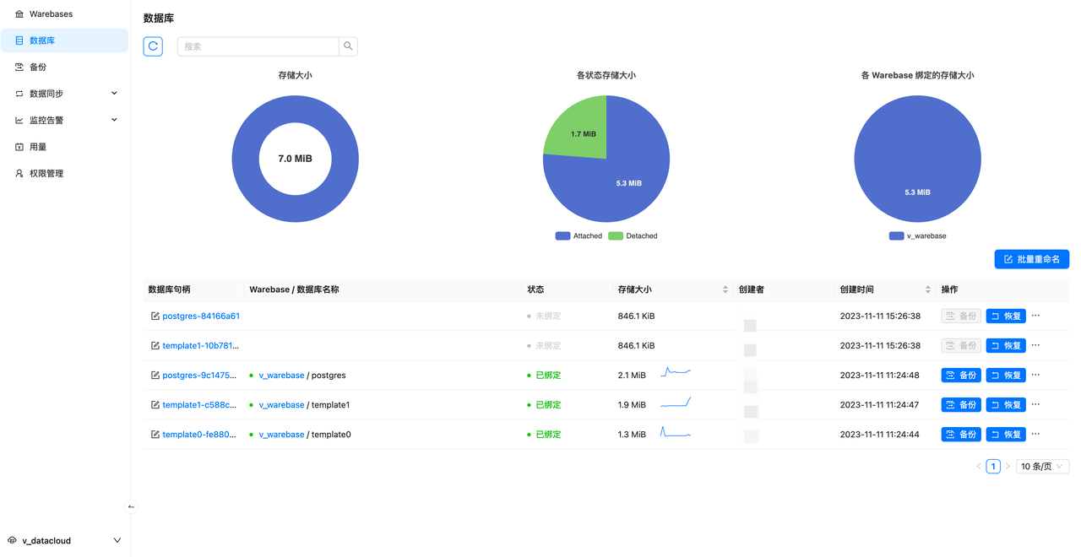This screenshot has width=1081, height=557.
Task: Open more actions for template1-10b781 row
Action: click(1036, 345)
